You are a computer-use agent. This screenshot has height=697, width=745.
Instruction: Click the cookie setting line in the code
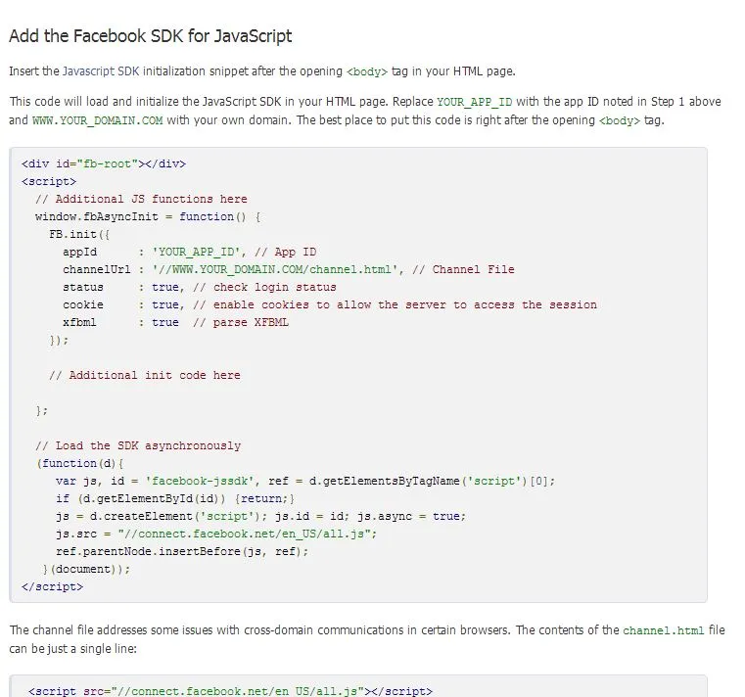330,304
